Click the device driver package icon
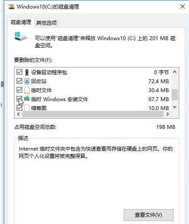This screenshot has width=189, height=224. pos(27,72)
